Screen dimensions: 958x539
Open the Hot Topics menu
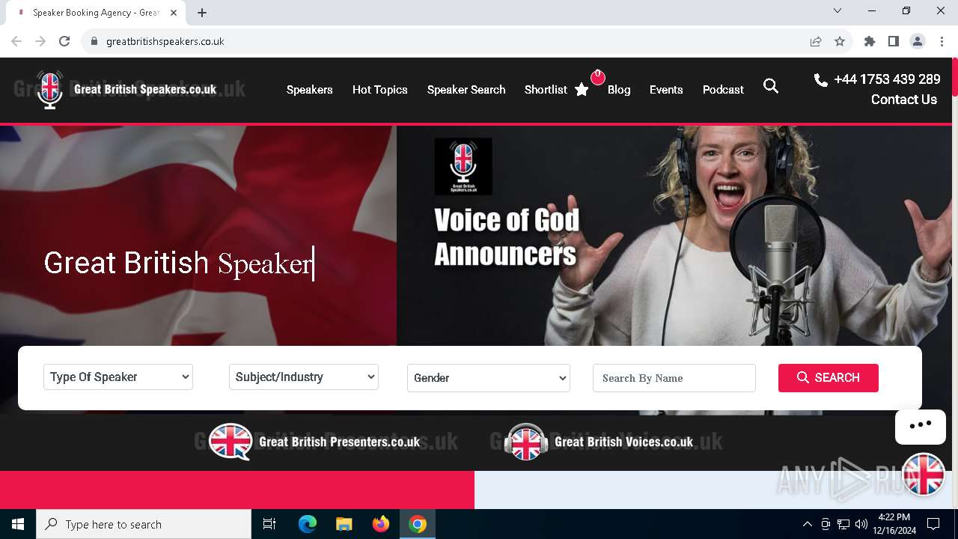380,90
